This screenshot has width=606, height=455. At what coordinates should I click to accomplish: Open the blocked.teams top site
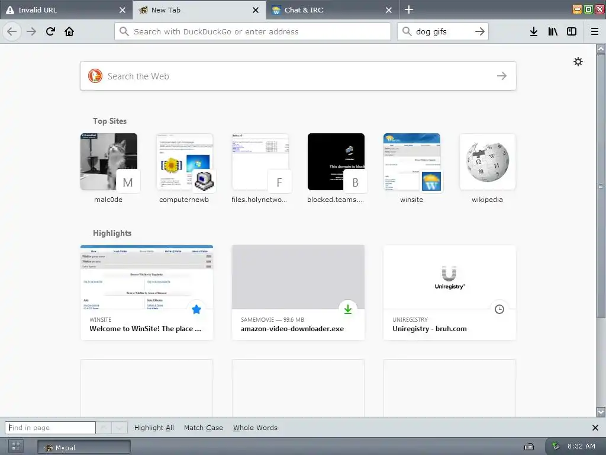(x=336, y=168)
